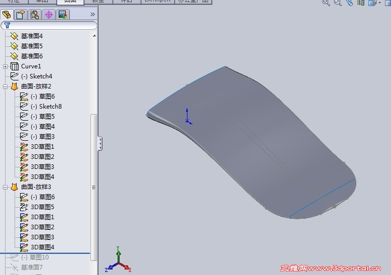391x275 pixels.
Task: Select 基准面4 in the feature tree
Action: [x=32, y=36]
